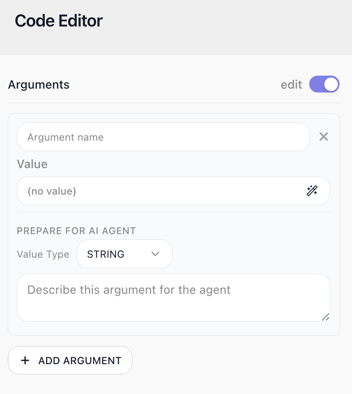
Task: Click the resize handle of the description box
Action: [x=326, y=317]
